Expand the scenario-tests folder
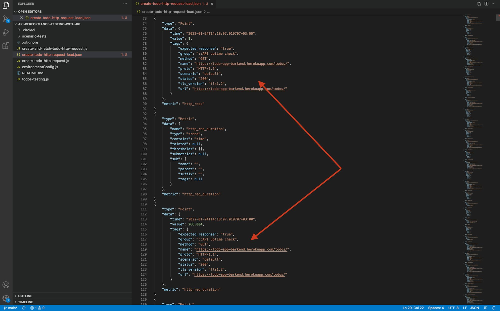The height and width of the screenshot is (311, 500). pos(34,36)
